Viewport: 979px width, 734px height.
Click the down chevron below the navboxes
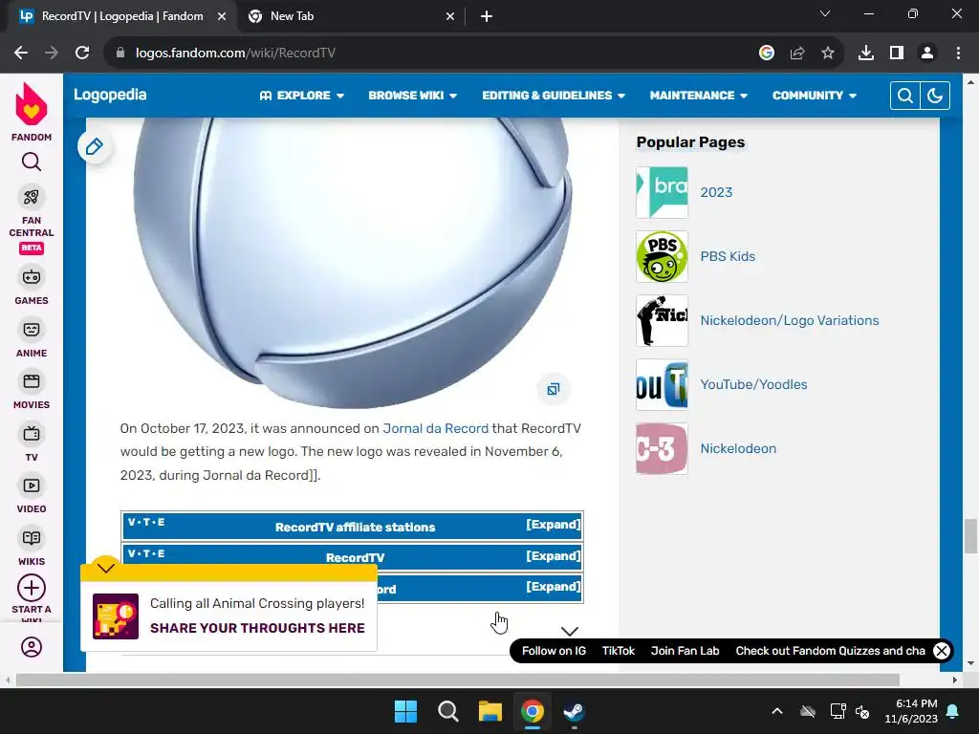(570, 631)
